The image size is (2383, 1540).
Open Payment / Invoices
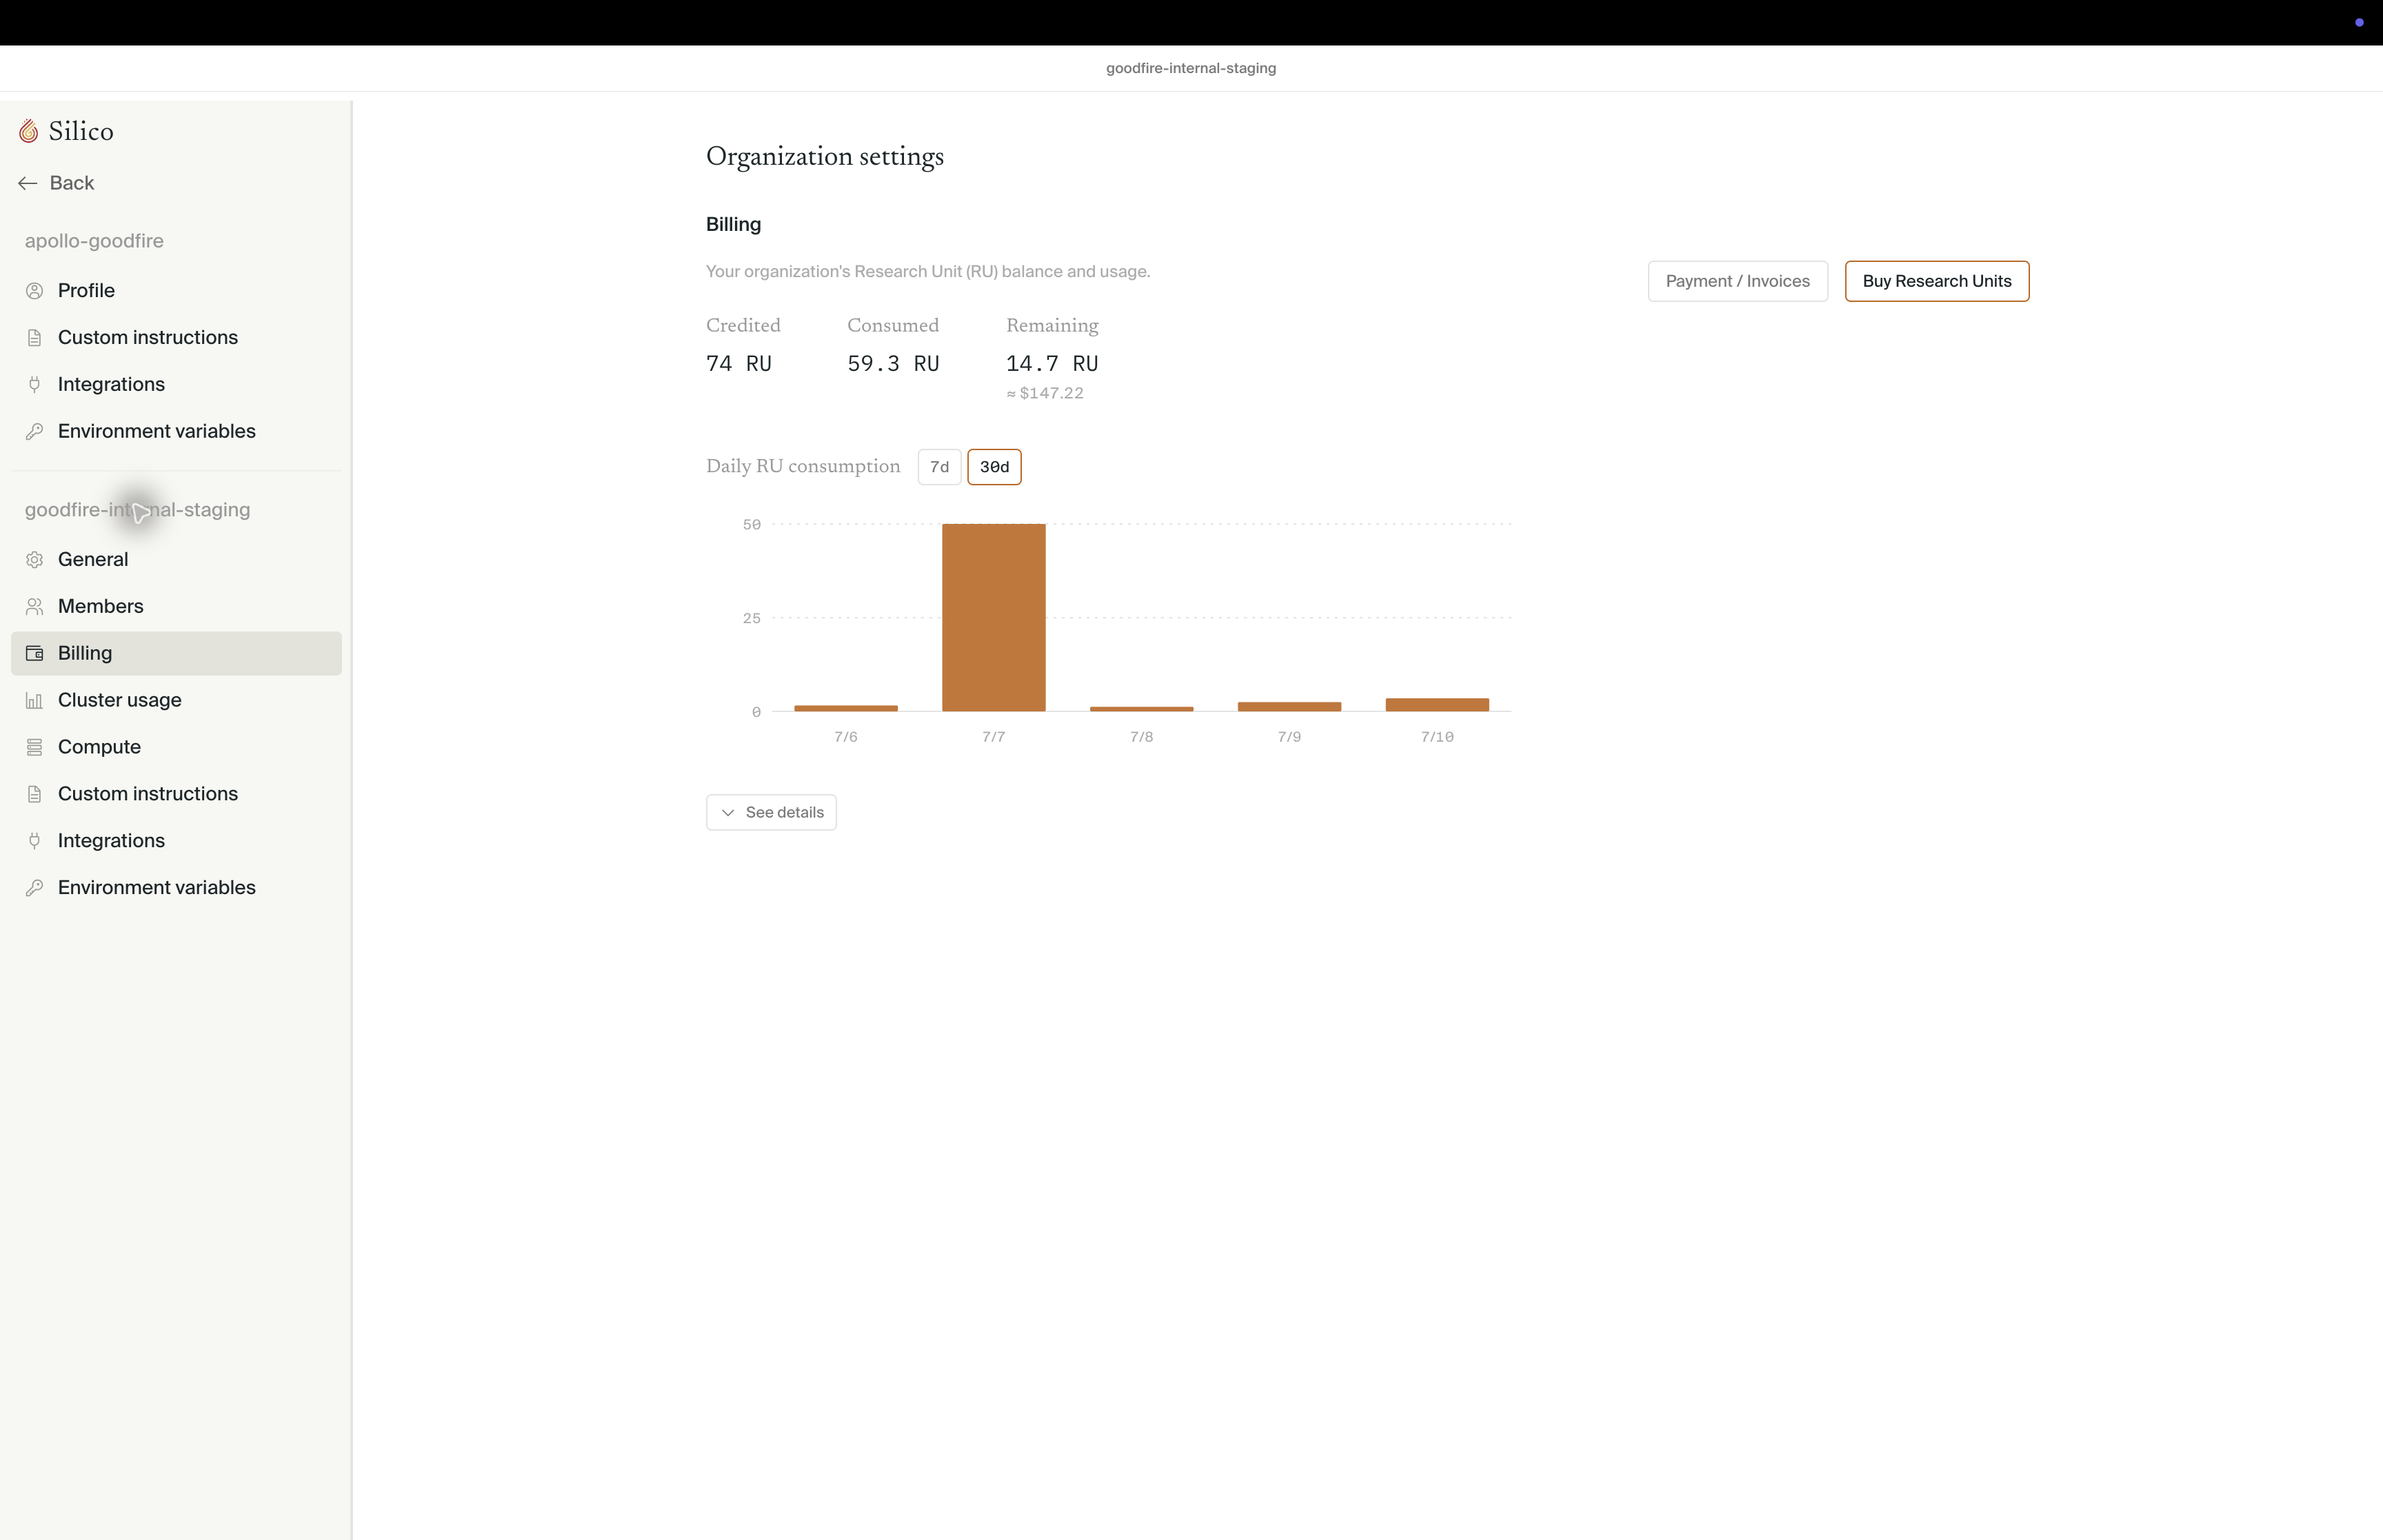coord(1737,282)
